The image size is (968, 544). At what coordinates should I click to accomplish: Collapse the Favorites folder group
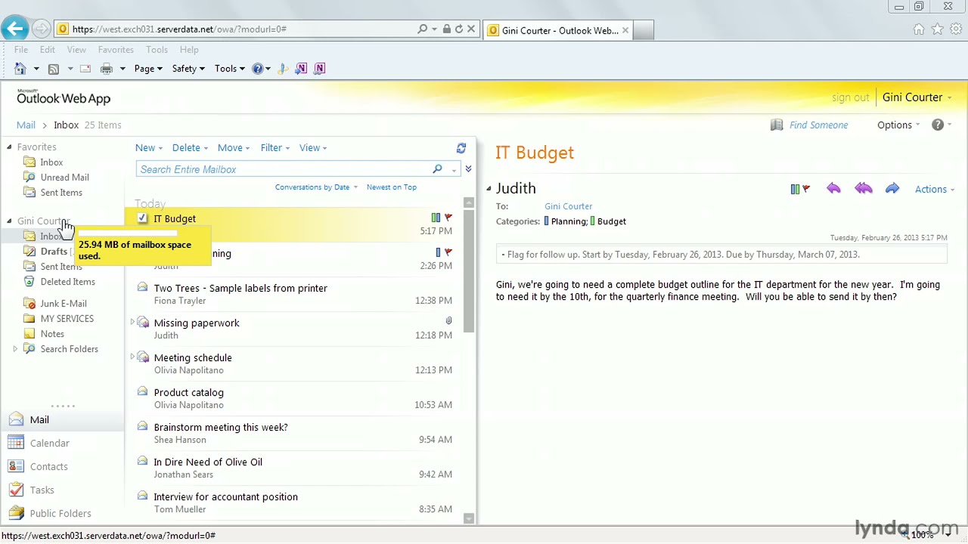(x=9, y=147)
